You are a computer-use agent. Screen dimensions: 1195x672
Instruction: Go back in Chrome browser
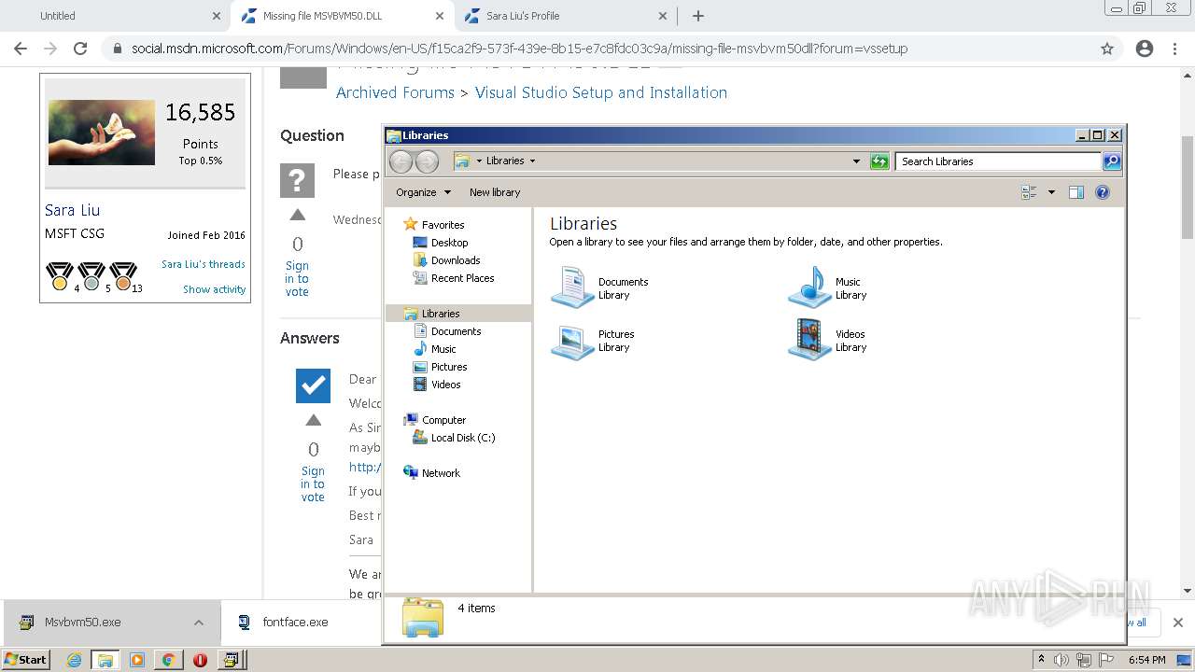pos(21,49)
